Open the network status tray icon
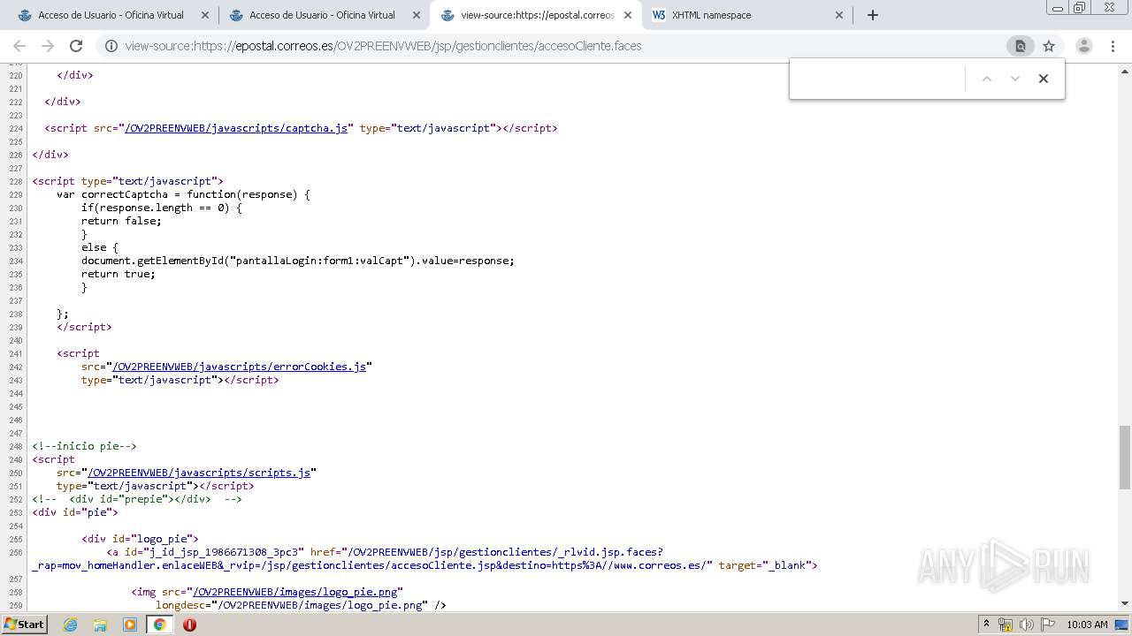1132x636 pixels. click(x=1006, y=625)
